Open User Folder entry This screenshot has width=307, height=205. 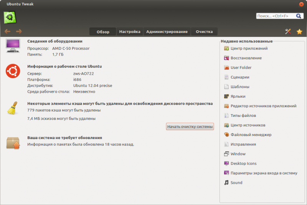pos(241,67)
